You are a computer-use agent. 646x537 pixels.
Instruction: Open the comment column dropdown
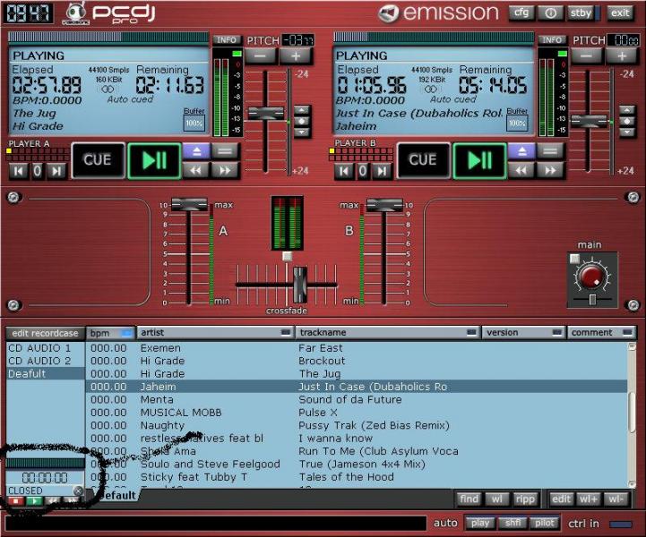pyautogui.click(x=627, y=332)
